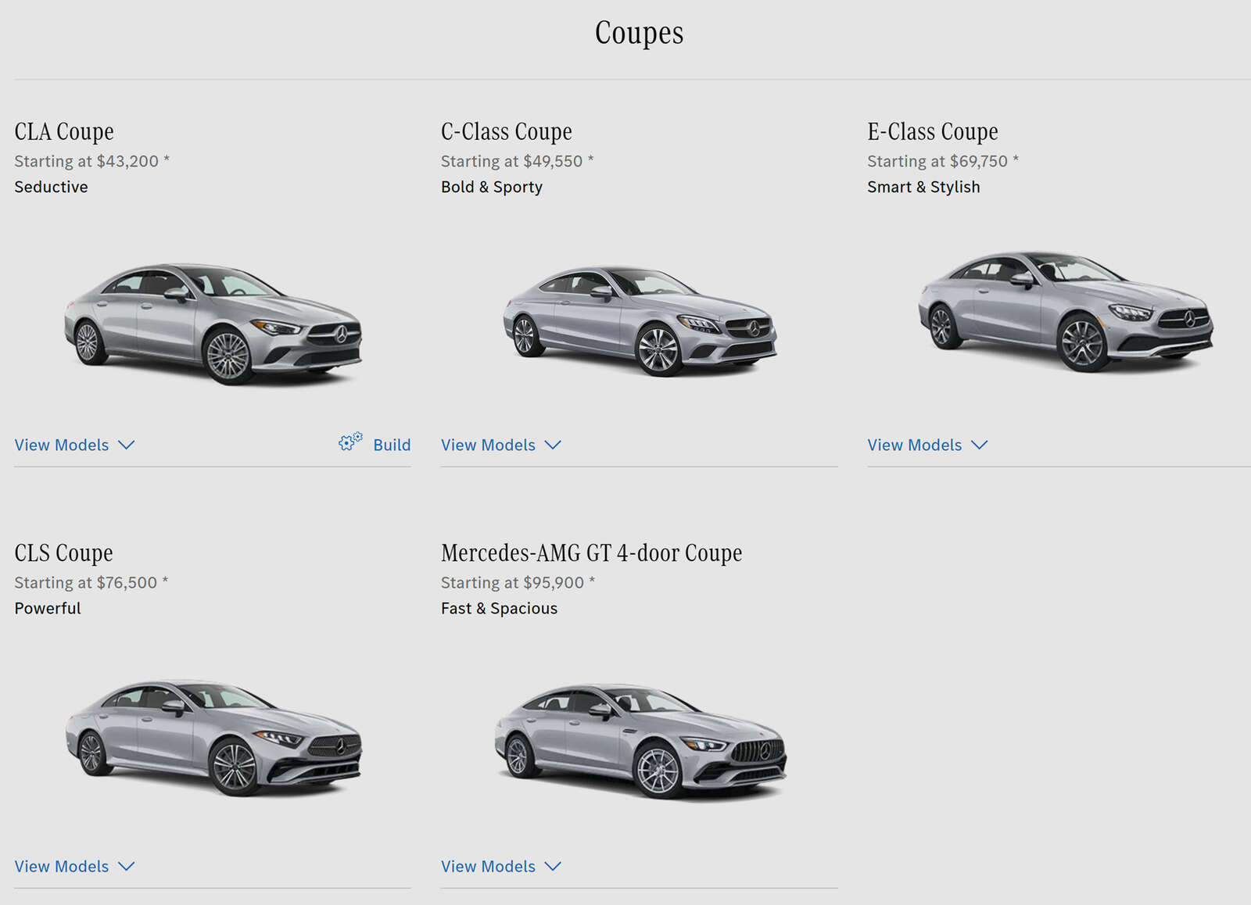Click the 'Bold & Sporty' tagline text
1251x905 pixels.
492,187
